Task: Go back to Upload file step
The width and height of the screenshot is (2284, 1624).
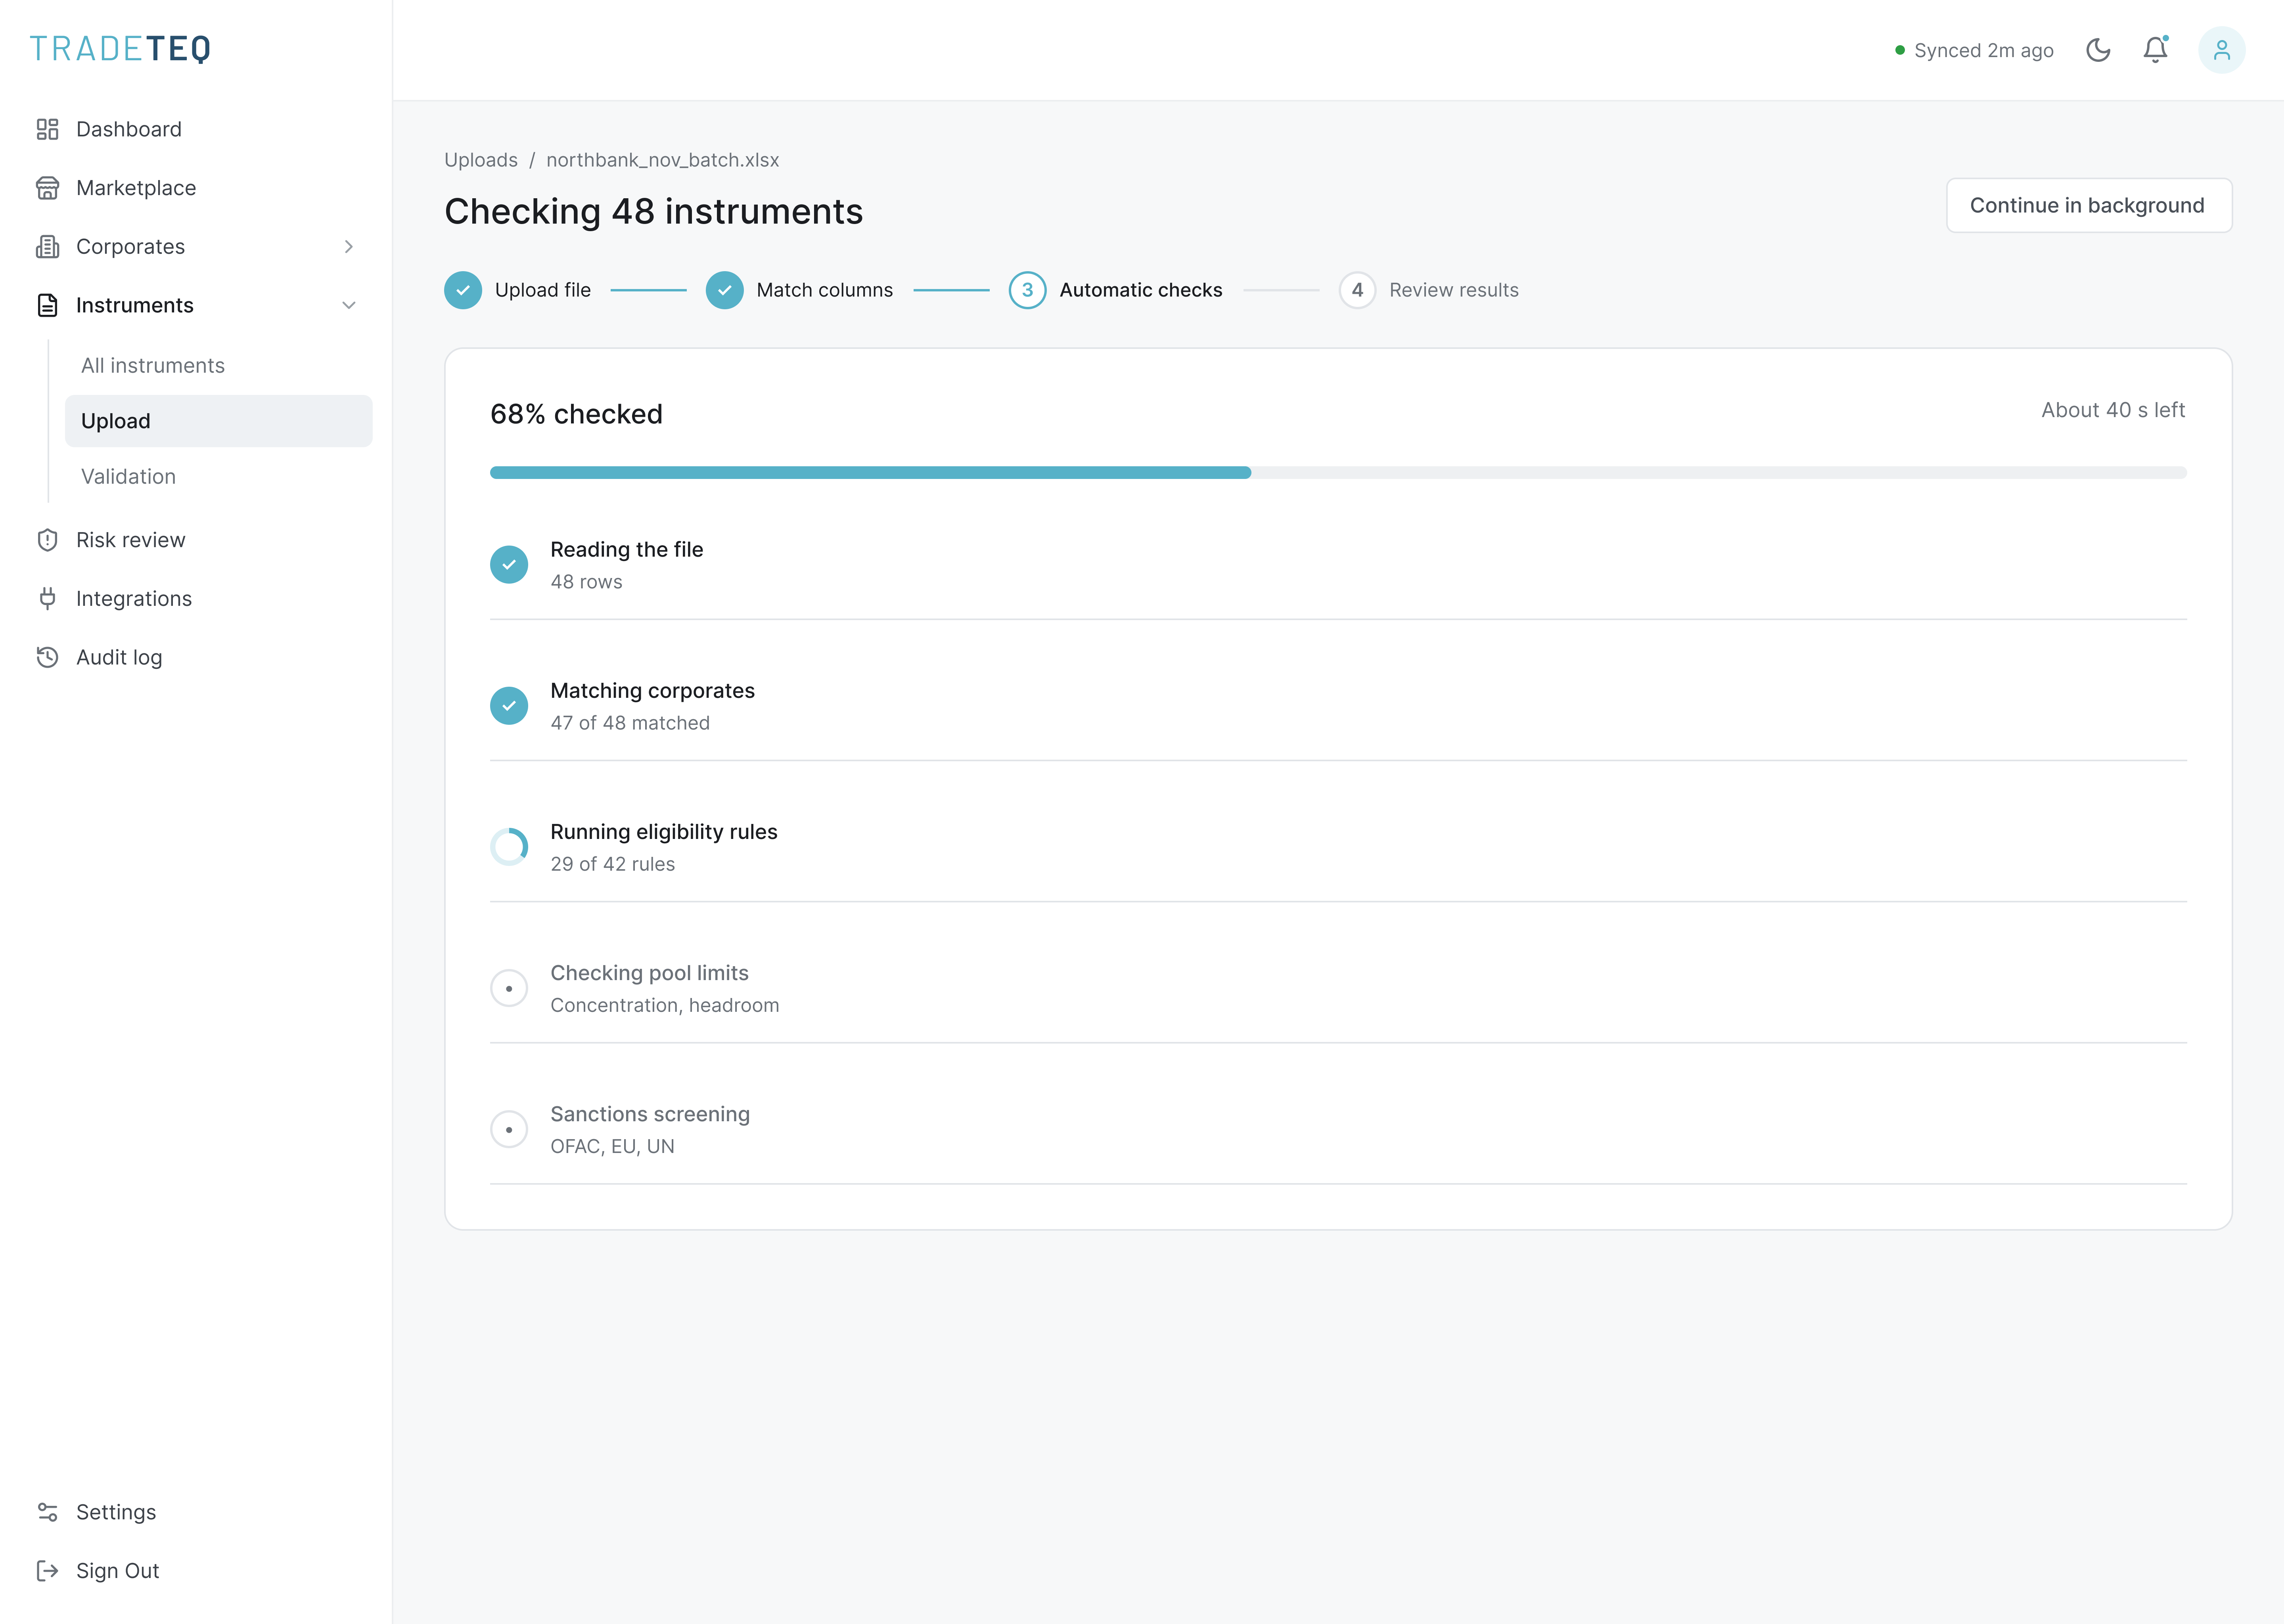Action: click(517, 290)
